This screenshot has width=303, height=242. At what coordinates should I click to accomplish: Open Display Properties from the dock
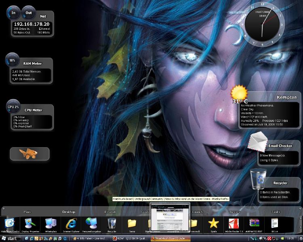coord(30,223)
